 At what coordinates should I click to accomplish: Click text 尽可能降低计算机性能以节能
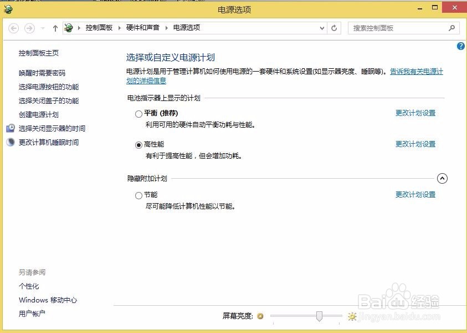(191, 206)
